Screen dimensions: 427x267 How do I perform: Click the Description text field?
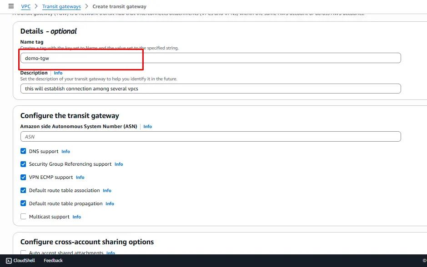click(211, 89)
